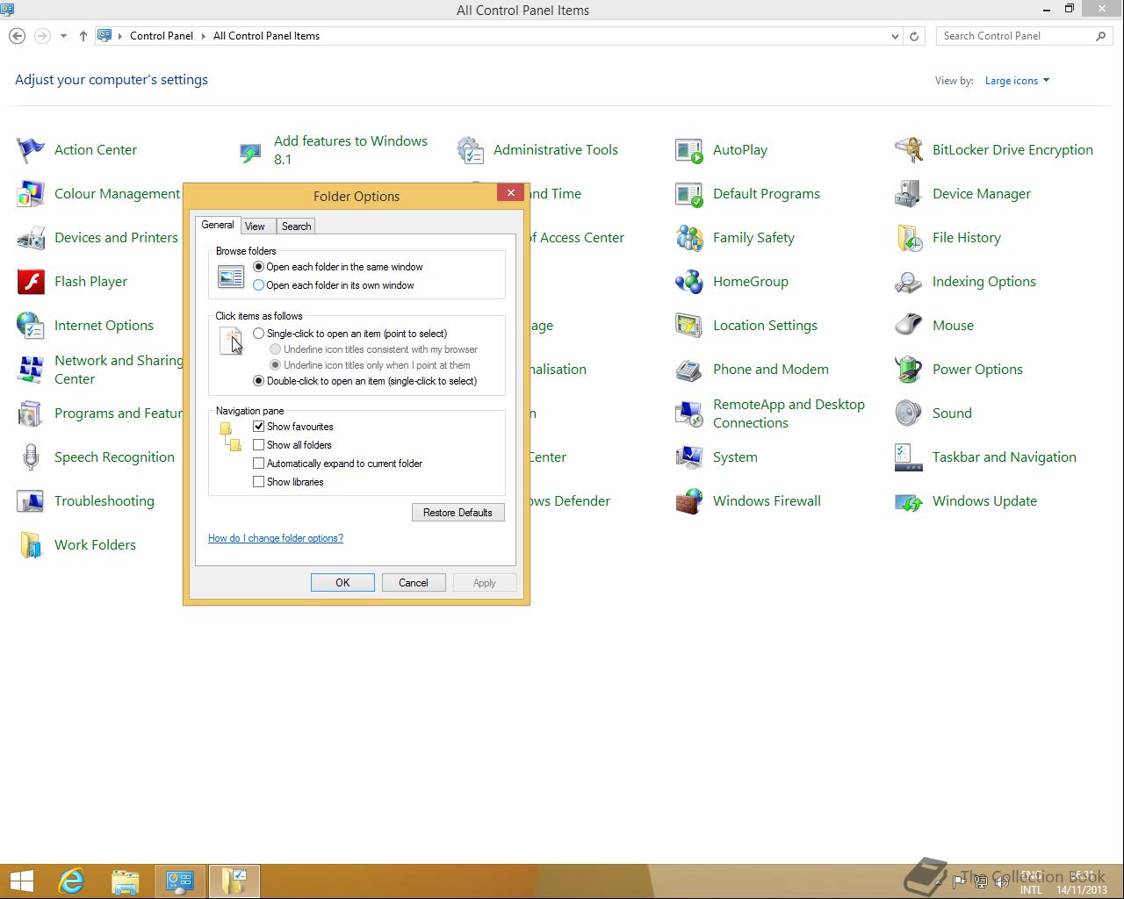Uncheck Show favourites checkbox
This screenshot has width=1124, height=899.
pos(258,427)
